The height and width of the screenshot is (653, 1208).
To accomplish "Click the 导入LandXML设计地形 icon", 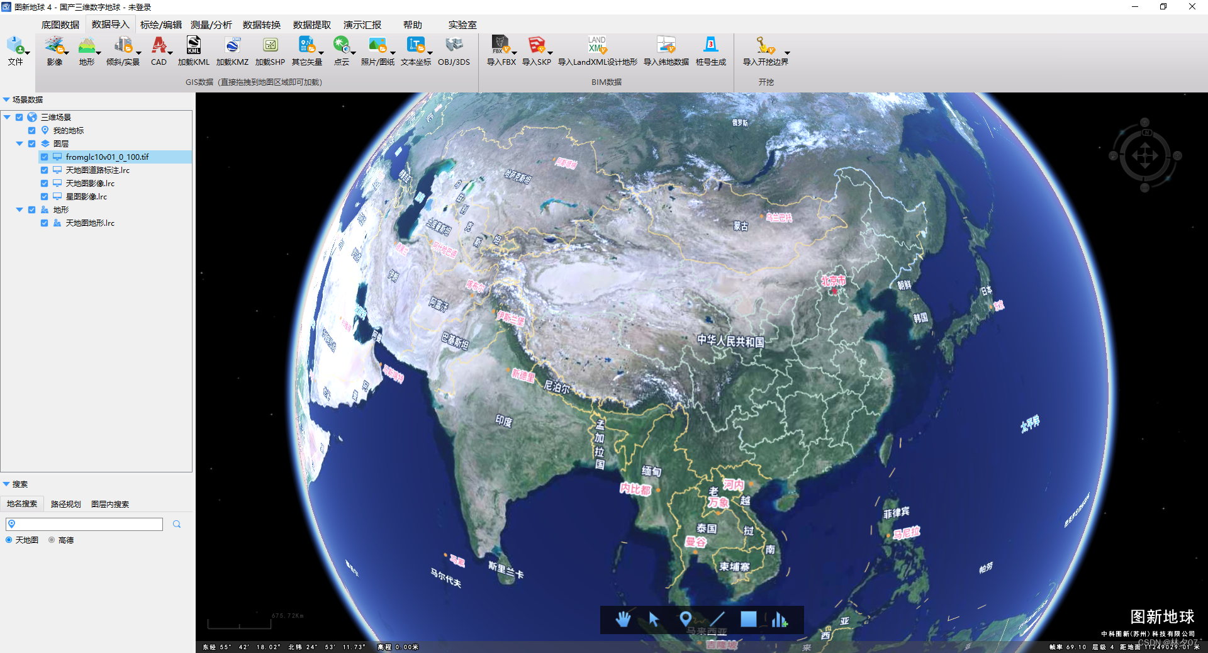I will 596,45.
